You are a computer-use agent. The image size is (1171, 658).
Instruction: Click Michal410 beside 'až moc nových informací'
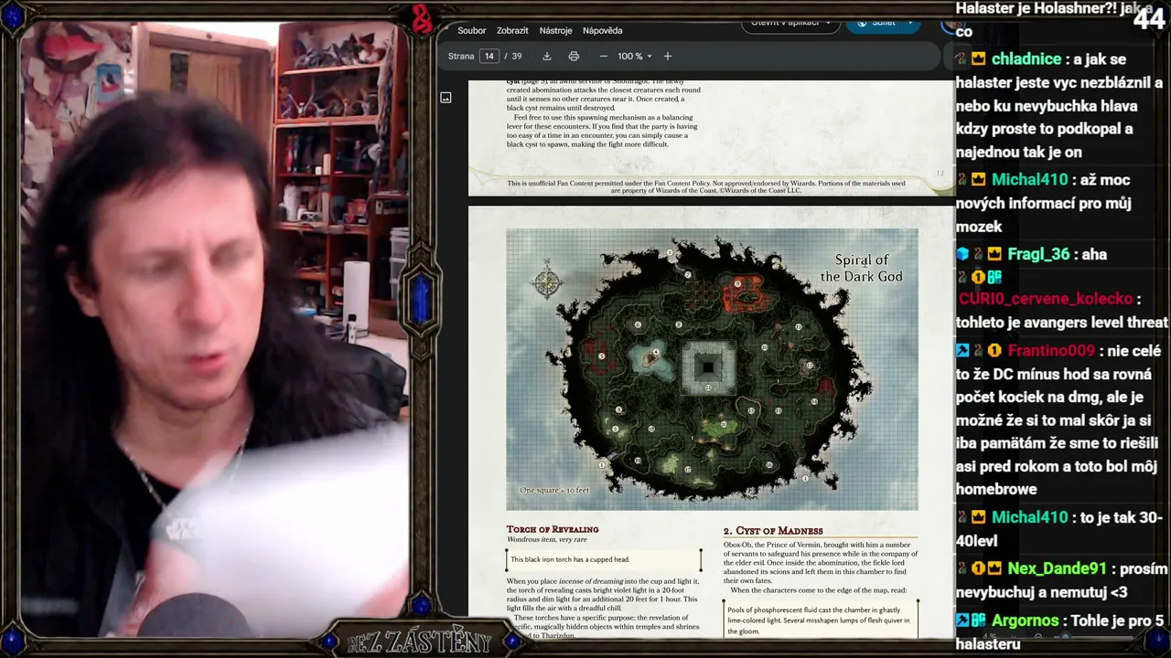[x=1035, y=180]
